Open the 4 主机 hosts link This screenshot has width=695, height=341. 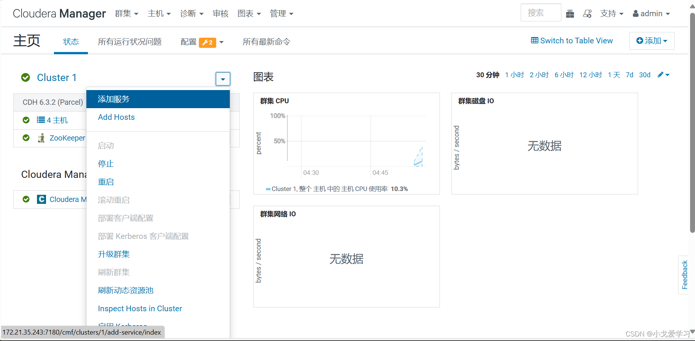coord(57,120)
